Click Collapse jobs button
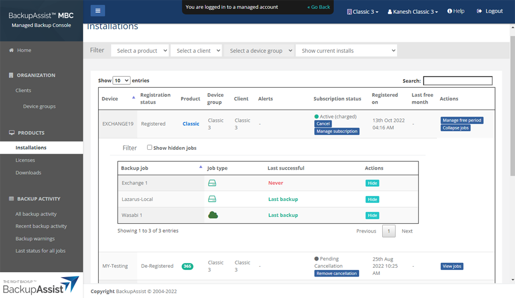The width and height of the screenshot is (515, 298). (x=456, y=128)
